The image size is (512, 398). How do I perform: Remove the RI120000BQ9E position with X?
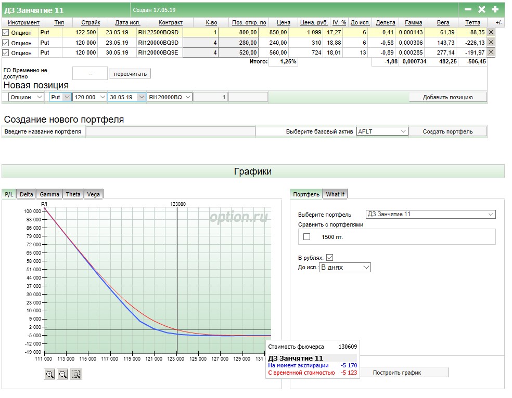click(x=491, y=52)
